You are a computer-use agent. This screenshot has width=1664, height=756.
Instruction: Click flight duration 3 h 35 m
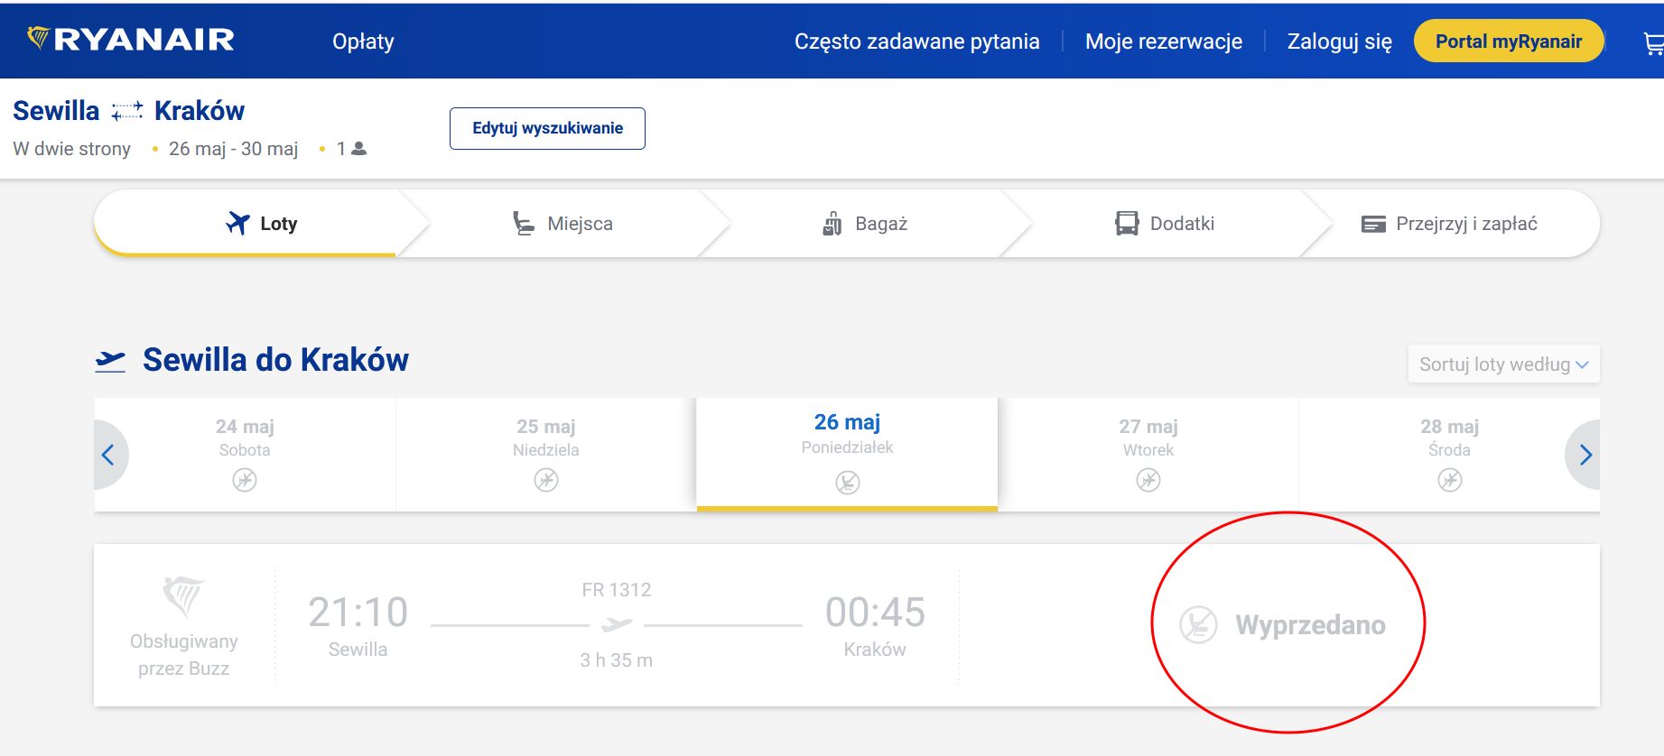(617, 660)
